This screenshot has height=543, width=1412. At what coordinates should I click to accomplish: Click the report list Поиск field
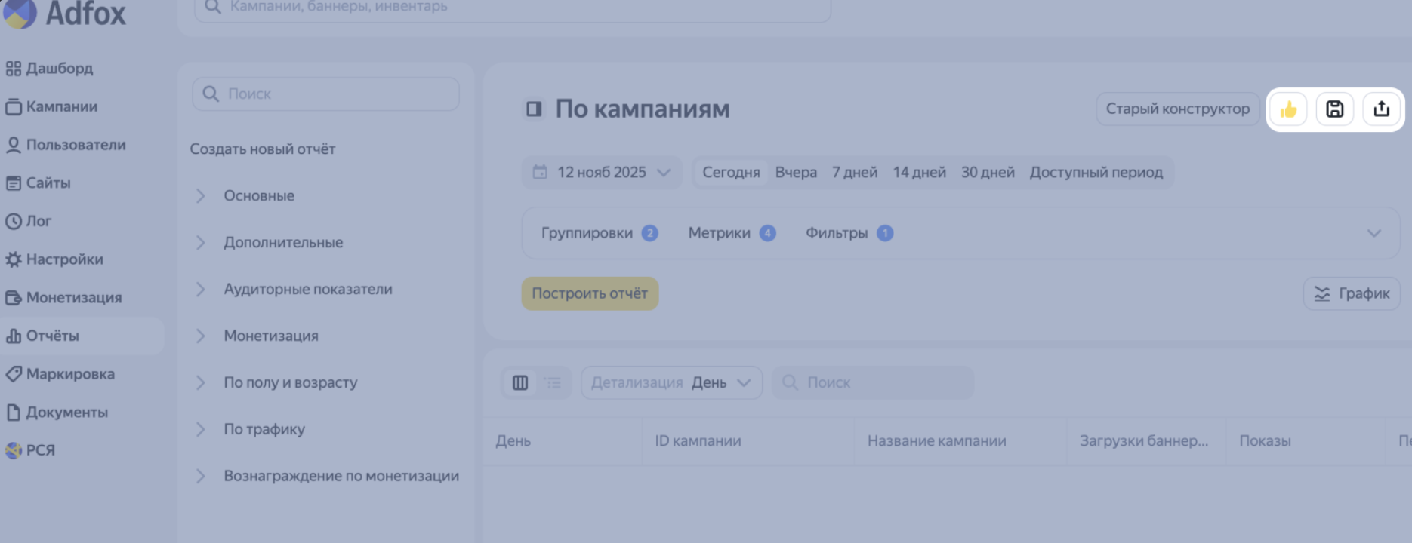coord(326,94)
